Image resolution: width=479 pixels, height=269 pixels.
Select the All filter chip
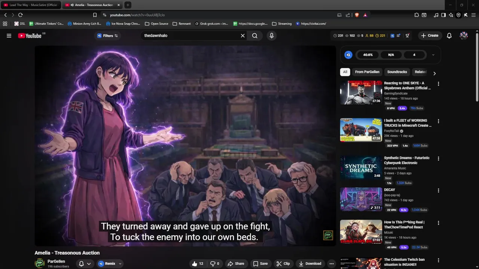coord(345,72)
